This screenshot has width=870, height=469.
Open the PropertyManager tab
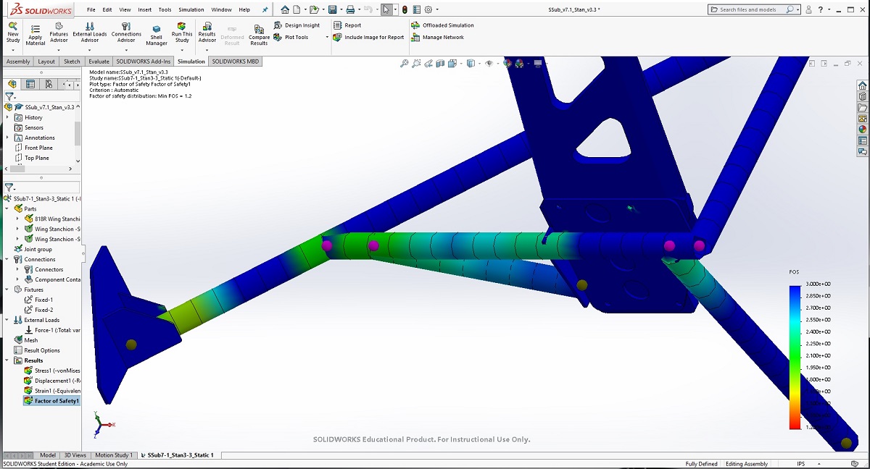click(x=30, y=84)
